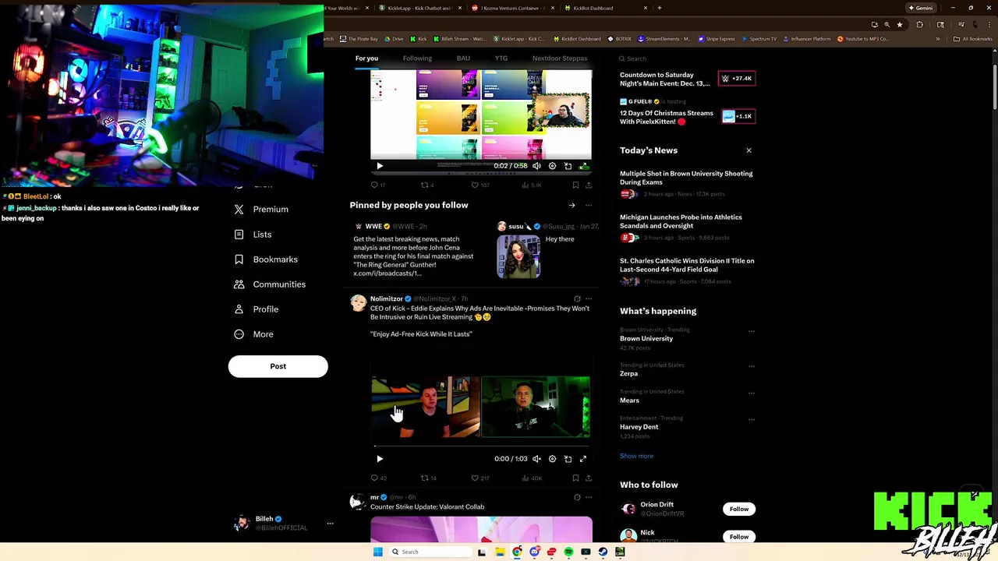Screen dimensions: 998x561
Task: Share the top post with 107 likes
Action: (589, 185)
